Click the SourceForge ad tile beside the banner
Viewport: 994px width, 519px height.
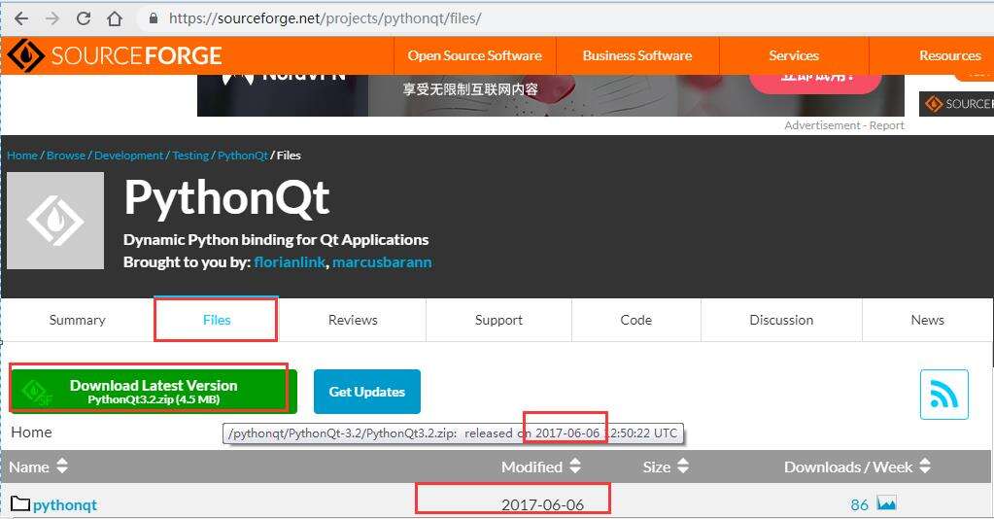point(957,103)
